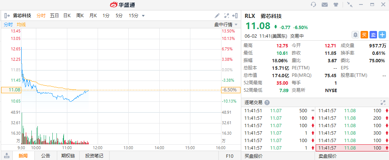Add RLX to watchlist with plus icon
The width and height of the screenshot is (389, 160).
point(382,35)
